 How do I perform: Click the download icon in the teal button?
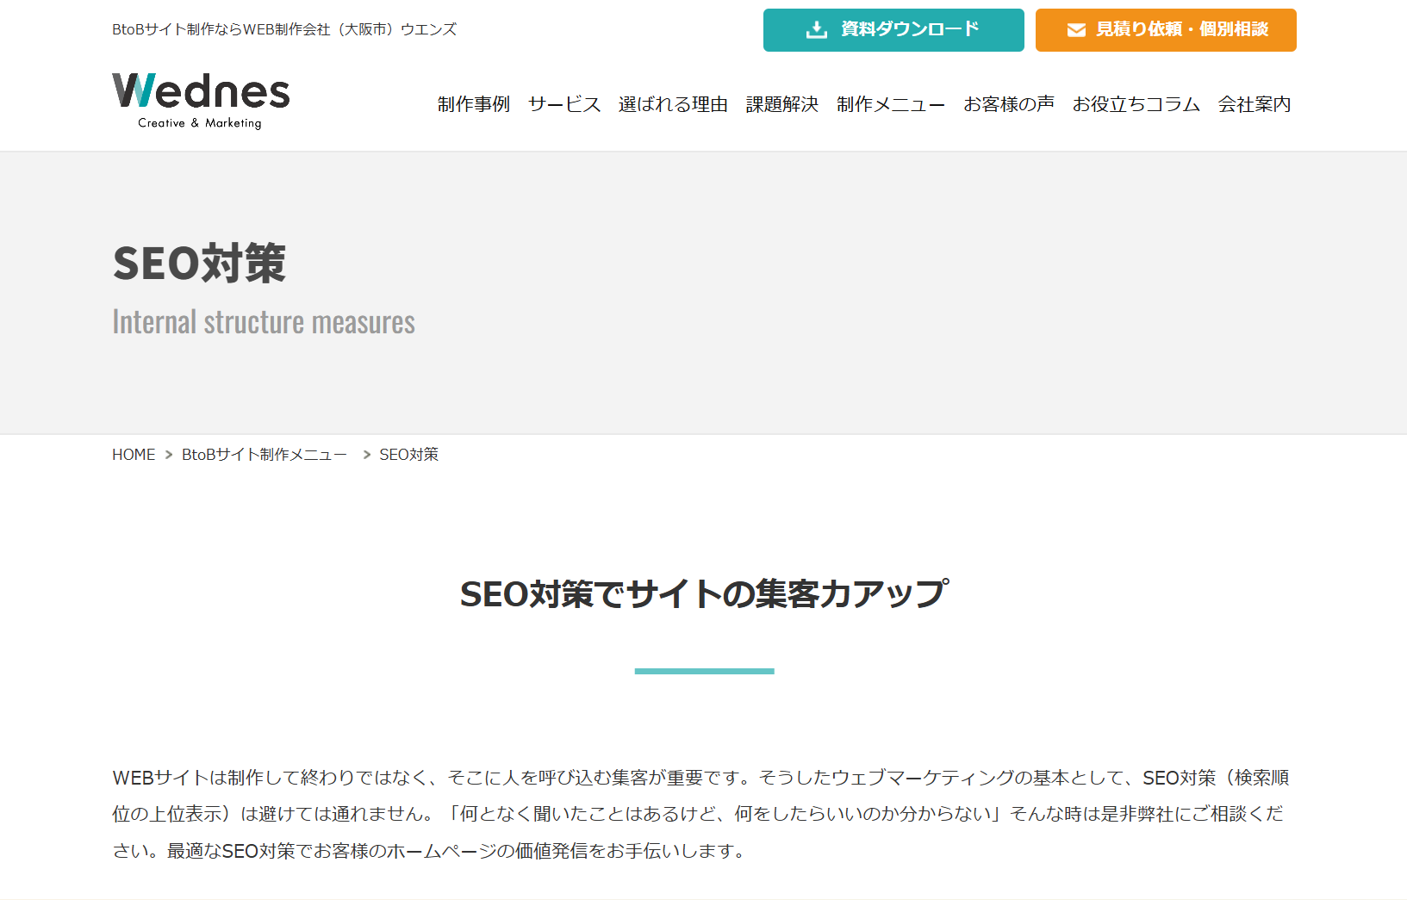[x=815, y=30]
